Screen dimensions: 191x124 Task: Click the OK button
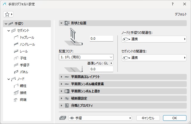(174, 118)
